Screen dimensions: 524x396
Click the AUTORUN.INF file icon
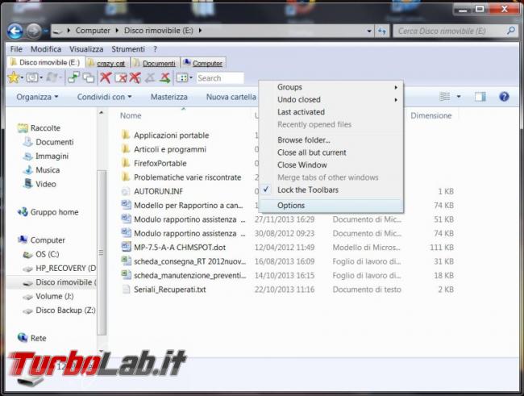tap(125, 191)
